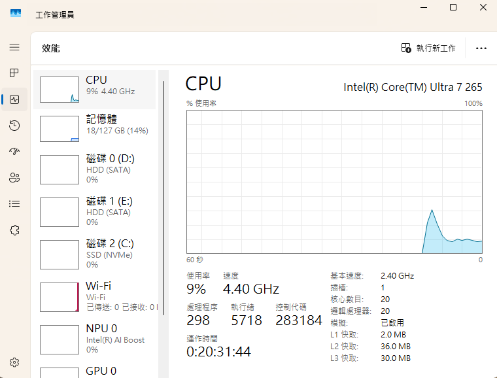
Task: Click the 30.0 MB L3 cache value
Action: tap(396, 358)
